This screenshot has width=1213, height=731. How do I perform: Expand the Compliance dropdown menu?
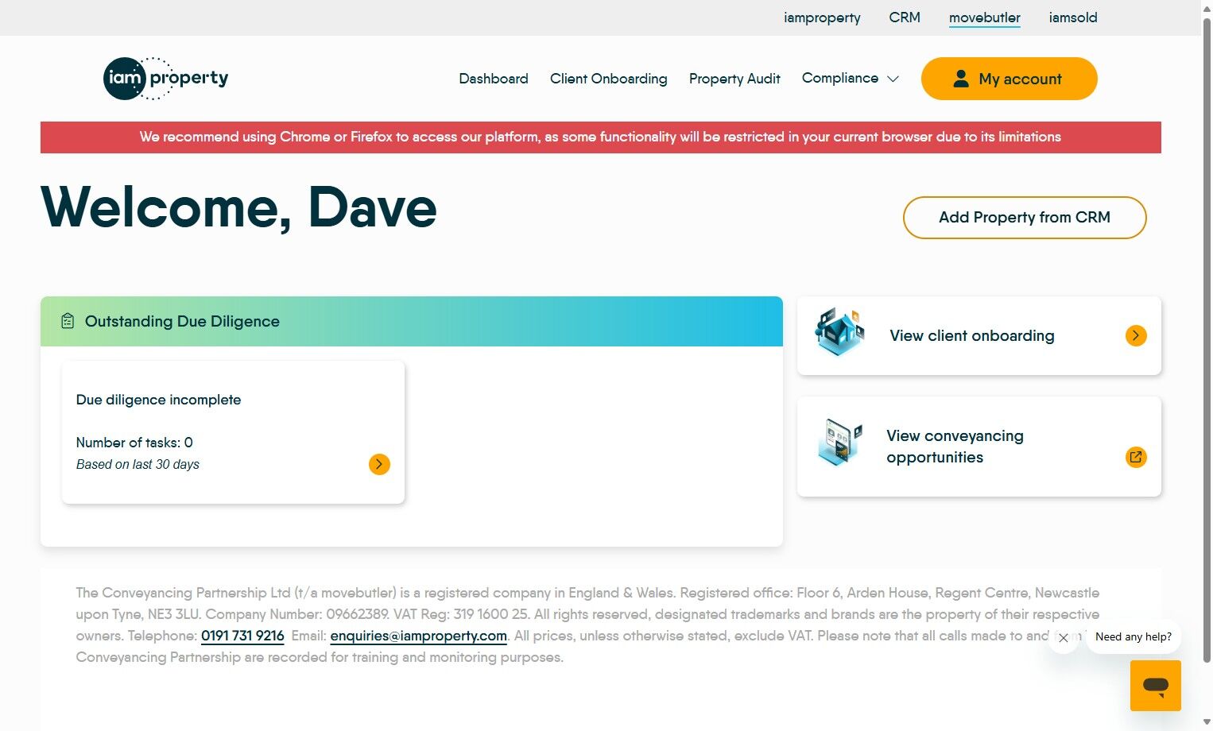point(850,78)
